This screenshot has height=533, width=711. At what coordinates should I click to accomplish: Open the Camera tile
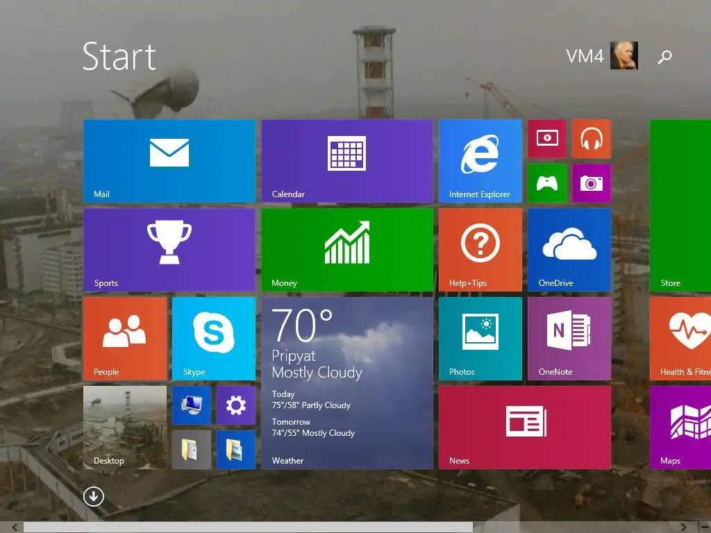pyautogui.click(x=592, y=183)
